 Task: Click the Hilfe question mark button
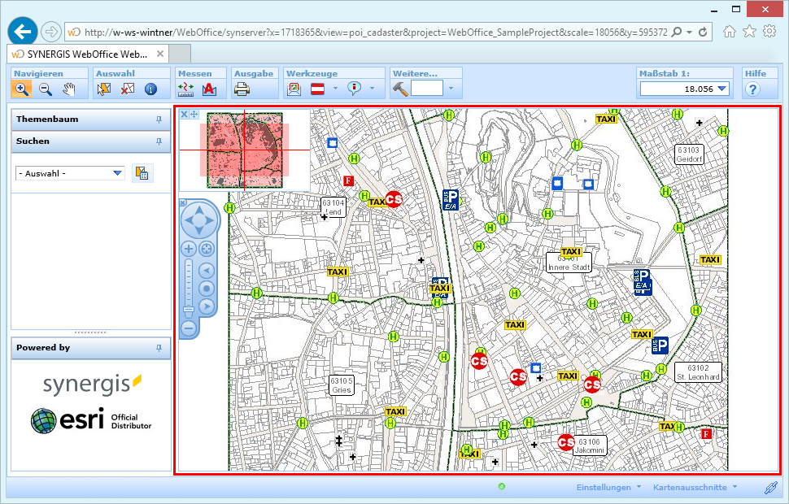[x=754, y=89]
